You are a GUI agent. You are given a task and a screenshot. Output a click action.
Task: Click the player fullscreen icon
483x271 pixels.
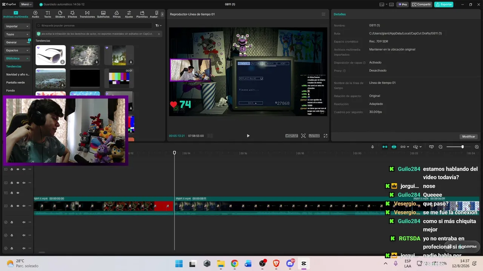tap(326, 136)
